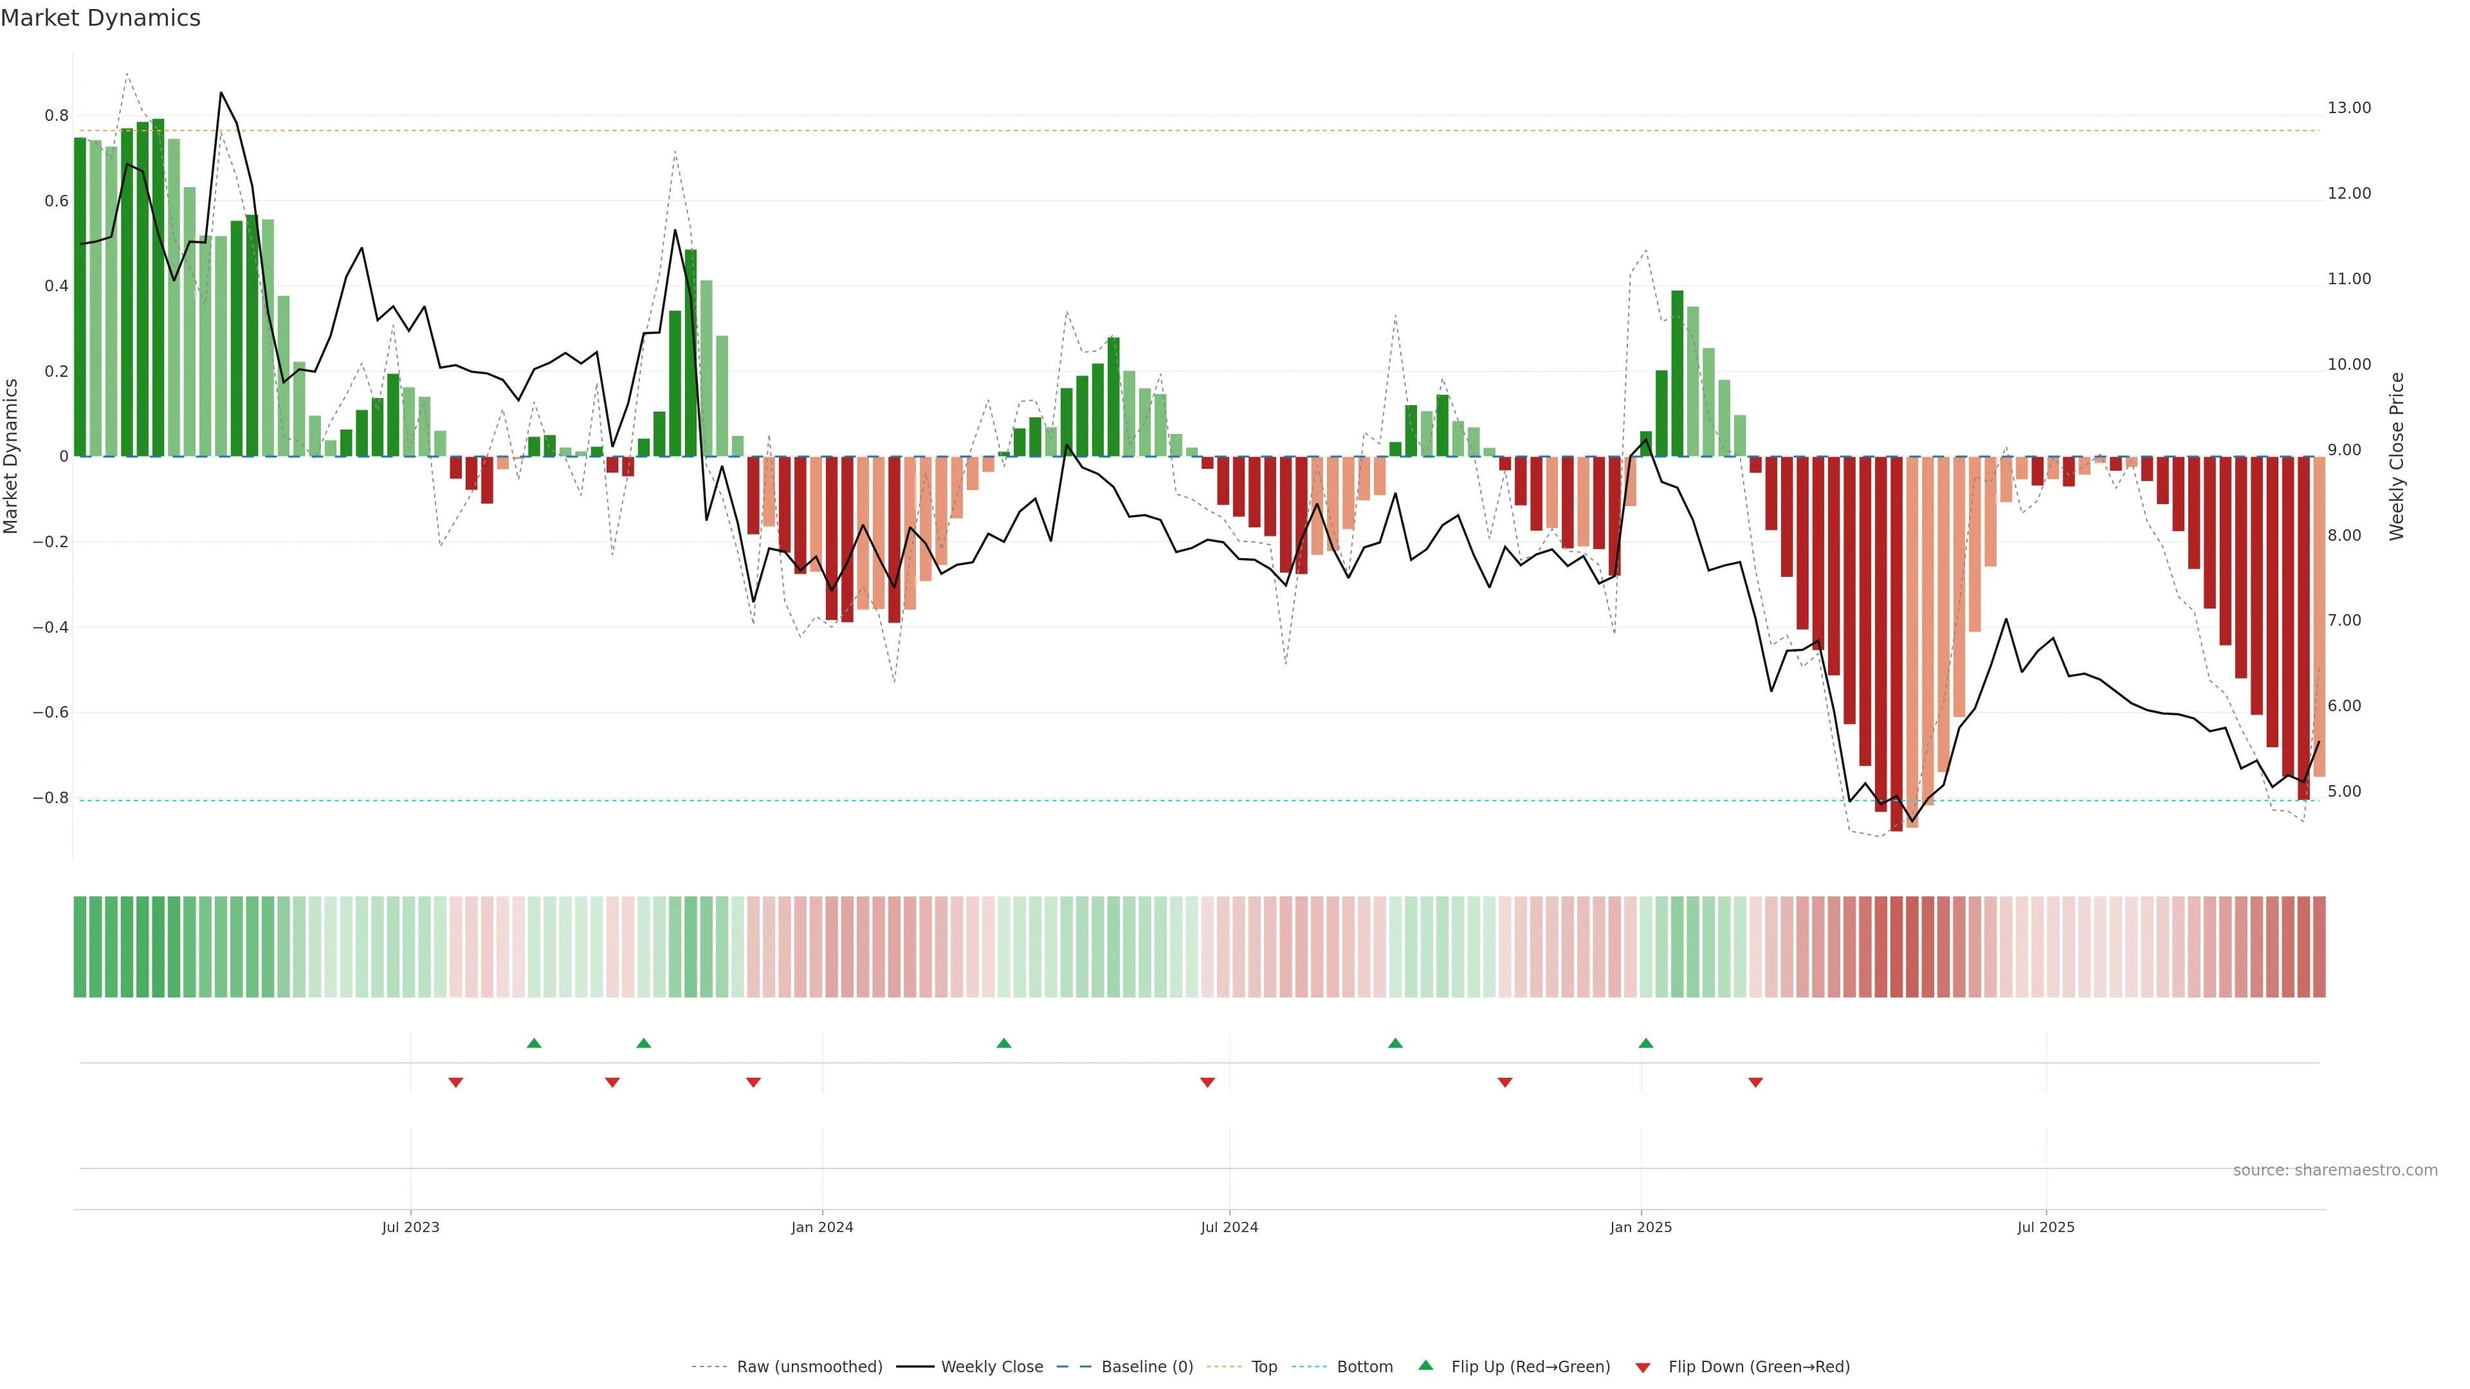The height and width of the screenshot is (1389, 2470).
Task: Click the Flip Up green triangle legend icon
Action: click(1426, 1365)
